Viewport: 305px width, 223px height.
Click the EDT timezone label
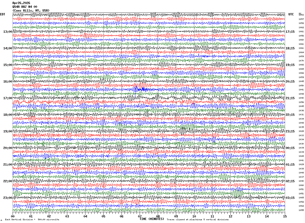coord(2,14)
